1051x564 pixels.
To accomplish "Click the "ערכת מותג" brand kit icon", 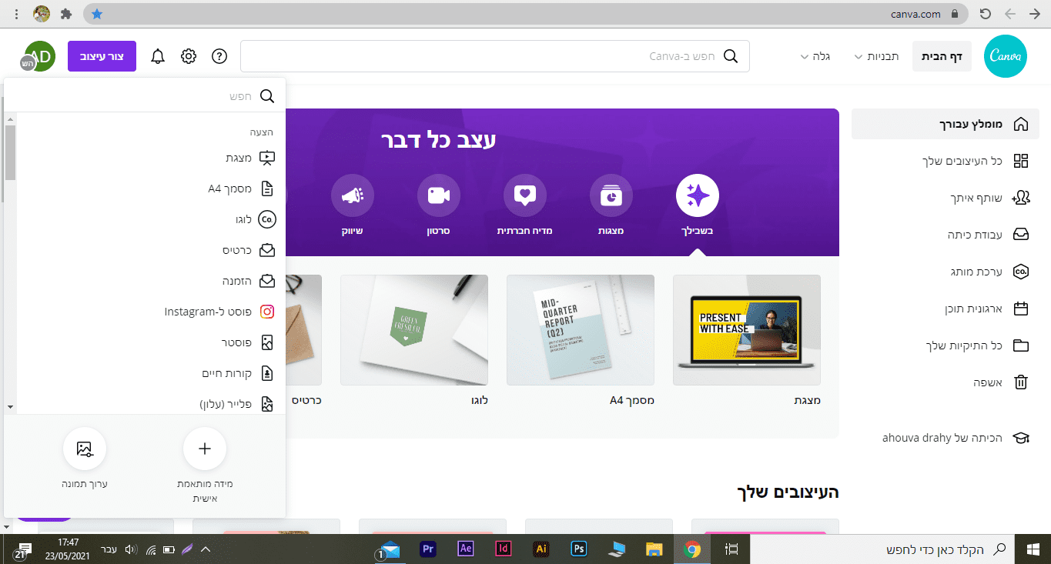I will [x=1021, y=272].
